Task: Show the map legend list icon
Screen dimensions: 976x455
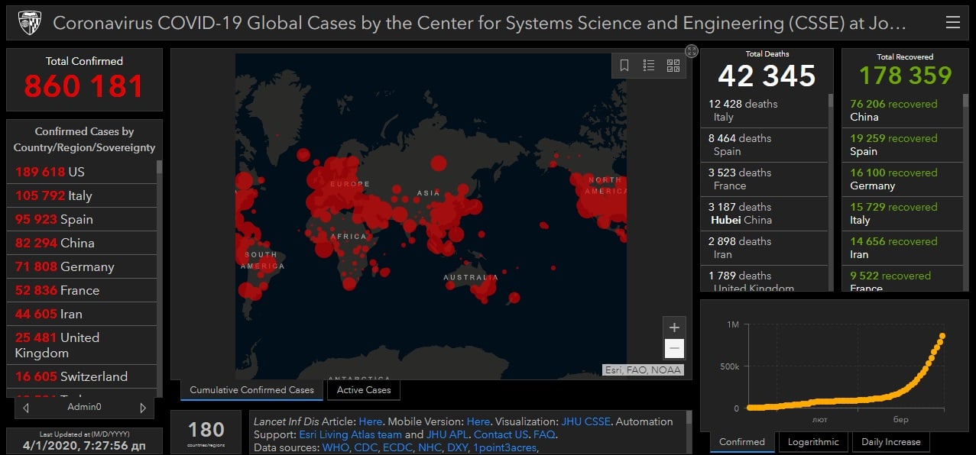Action: tap(649, 66)
